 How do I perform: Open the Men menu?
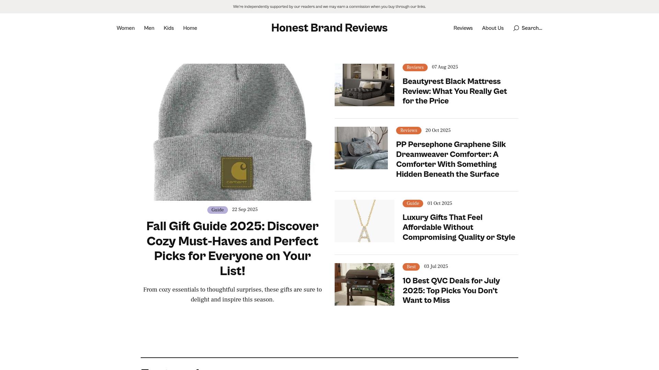click(x=149, y=28)
